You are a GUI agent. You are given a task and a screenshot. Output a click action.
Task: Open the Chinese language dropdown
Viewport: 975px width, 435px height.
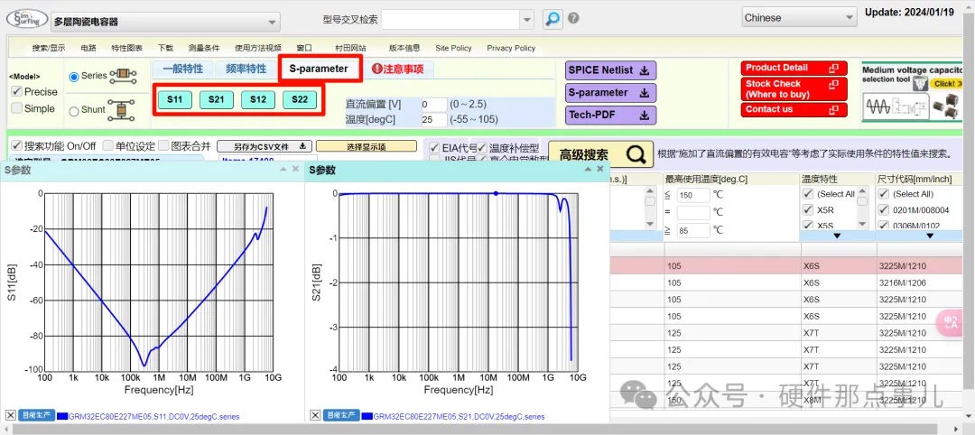(798, 17)
